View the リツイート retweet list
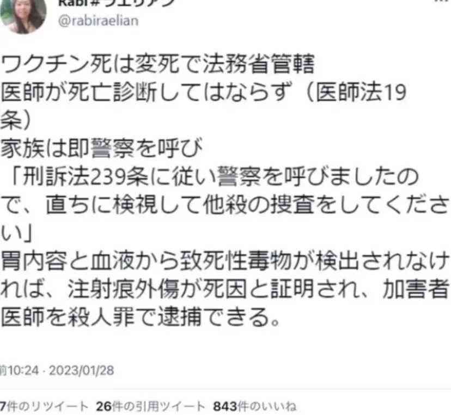The height and width of the screenshot is (415, 451). coord(44,406)
